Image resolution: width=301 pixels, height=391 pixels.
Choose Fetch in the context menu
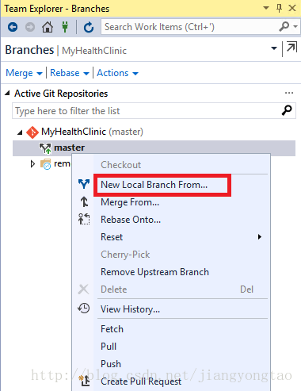pos(112,329)
